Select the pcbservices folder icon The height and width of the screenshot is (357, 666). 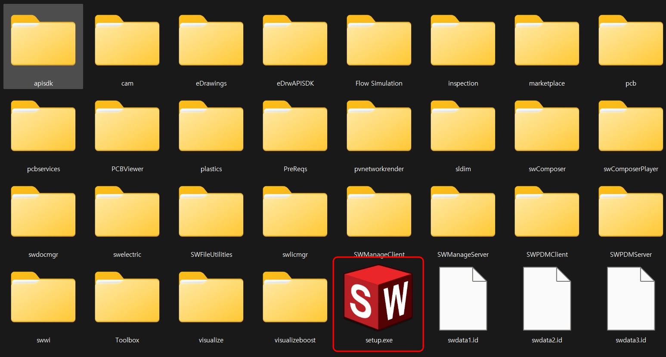coord(43,126)
